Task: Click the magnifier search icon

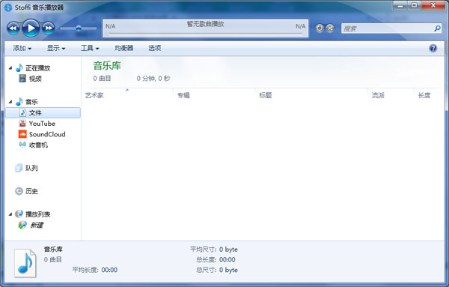Action: click(437, 28)
